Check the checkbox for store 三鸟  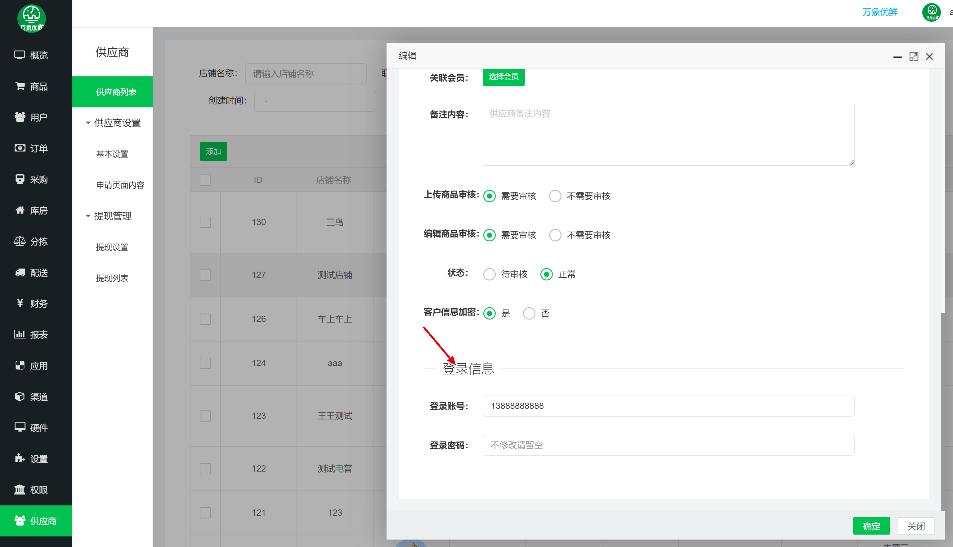tap(205, 222)
